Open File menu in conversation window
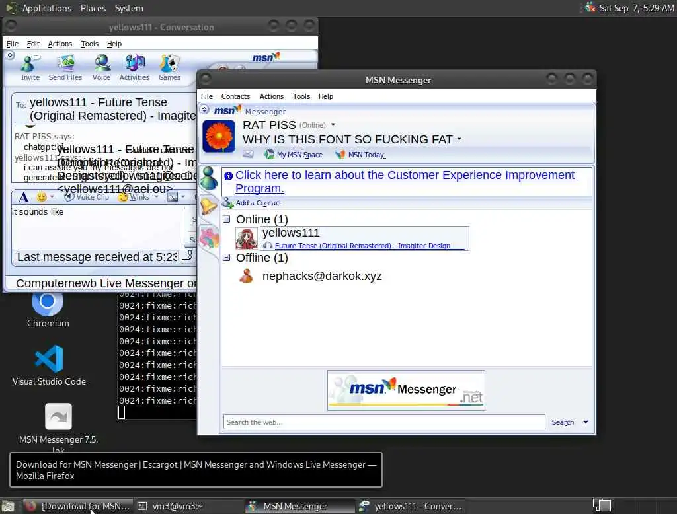This screenshot has height=514, width=677. coord(12,44)
